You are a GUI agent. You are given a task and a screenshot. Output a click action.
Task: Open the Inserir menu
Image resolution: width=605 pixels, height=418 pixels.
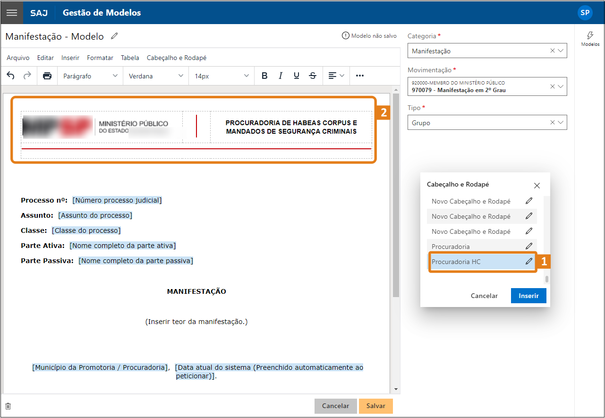click(x=70, y=58)
